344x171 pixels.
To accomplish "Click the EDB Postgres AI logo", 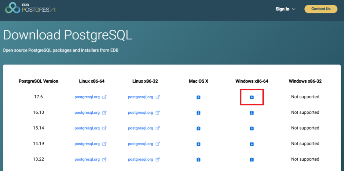I will tap(30, 8).
